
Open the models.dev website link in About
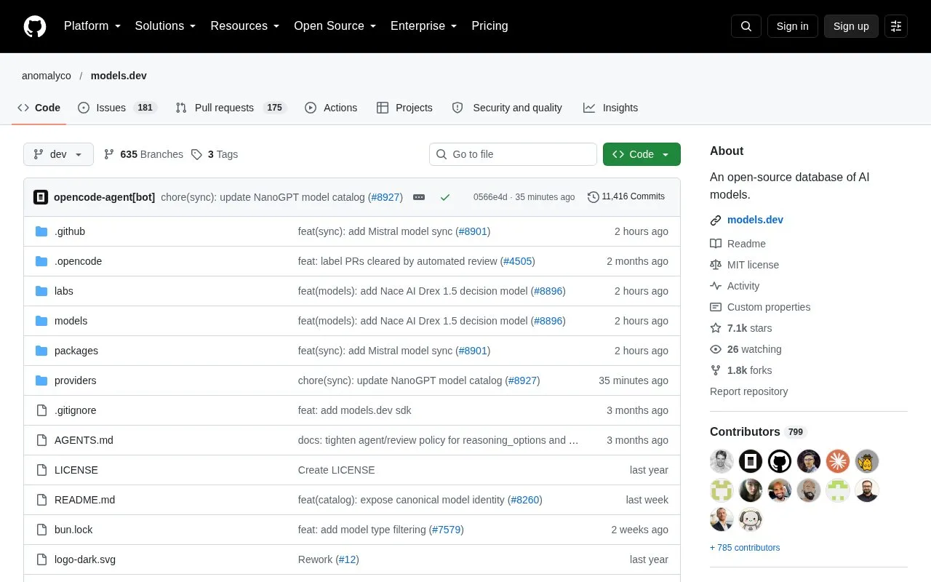pos(755,220)
